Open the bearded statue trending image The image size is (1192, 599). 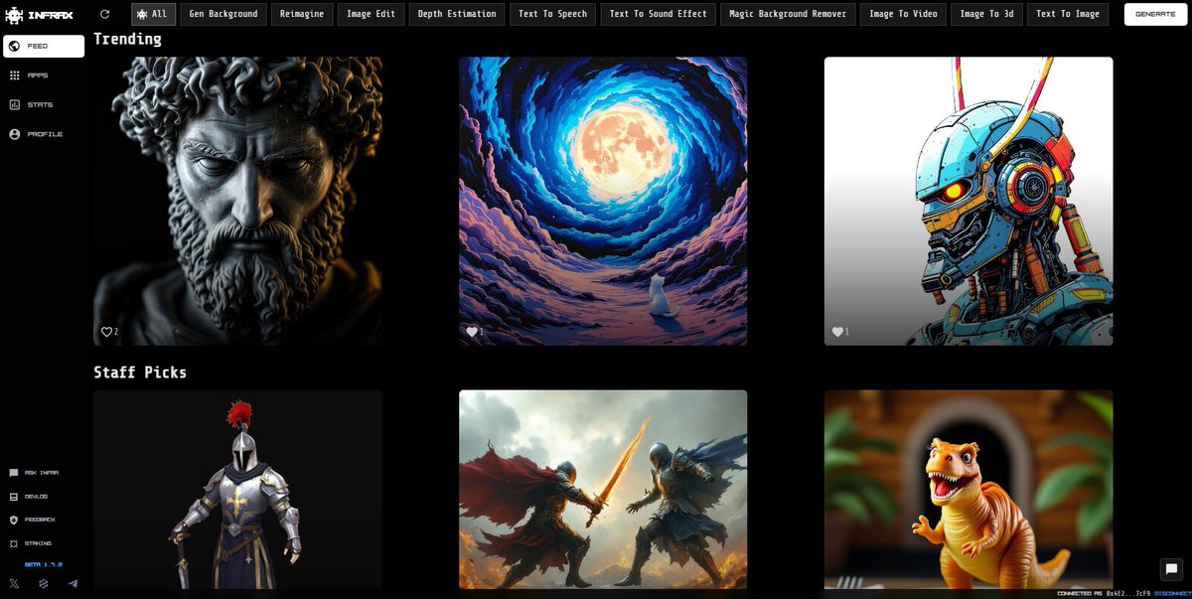(237, 201)
